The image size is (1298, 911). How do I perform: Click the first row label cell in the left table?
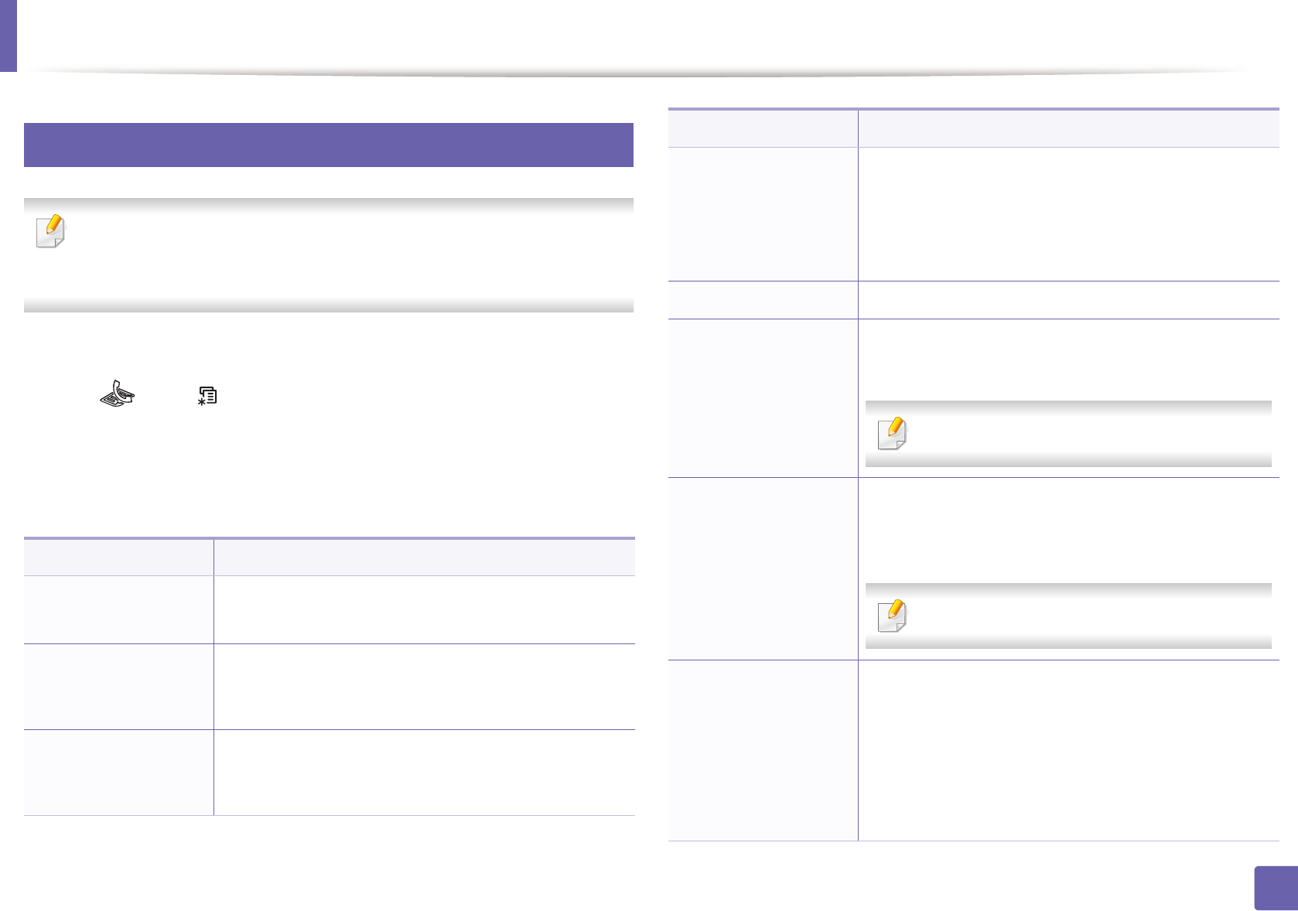(118, 609)
